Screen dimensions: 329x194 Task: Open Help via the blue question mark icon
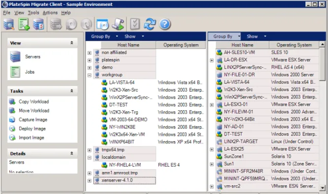click(x=165, y=24)
